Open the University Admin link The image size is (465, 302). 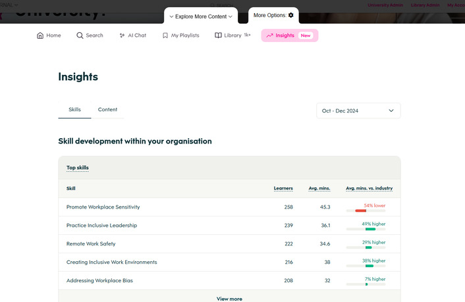(x=385, y=5)
